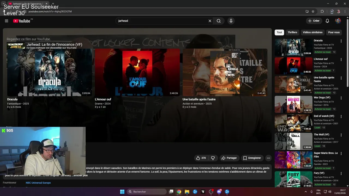Open Task View on taskbar
The image size is (349, 196).
tap(171, 192)
